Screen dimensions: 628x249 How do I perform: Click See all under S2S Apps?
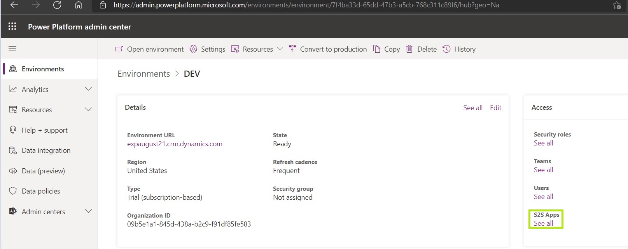coord(543,223)
